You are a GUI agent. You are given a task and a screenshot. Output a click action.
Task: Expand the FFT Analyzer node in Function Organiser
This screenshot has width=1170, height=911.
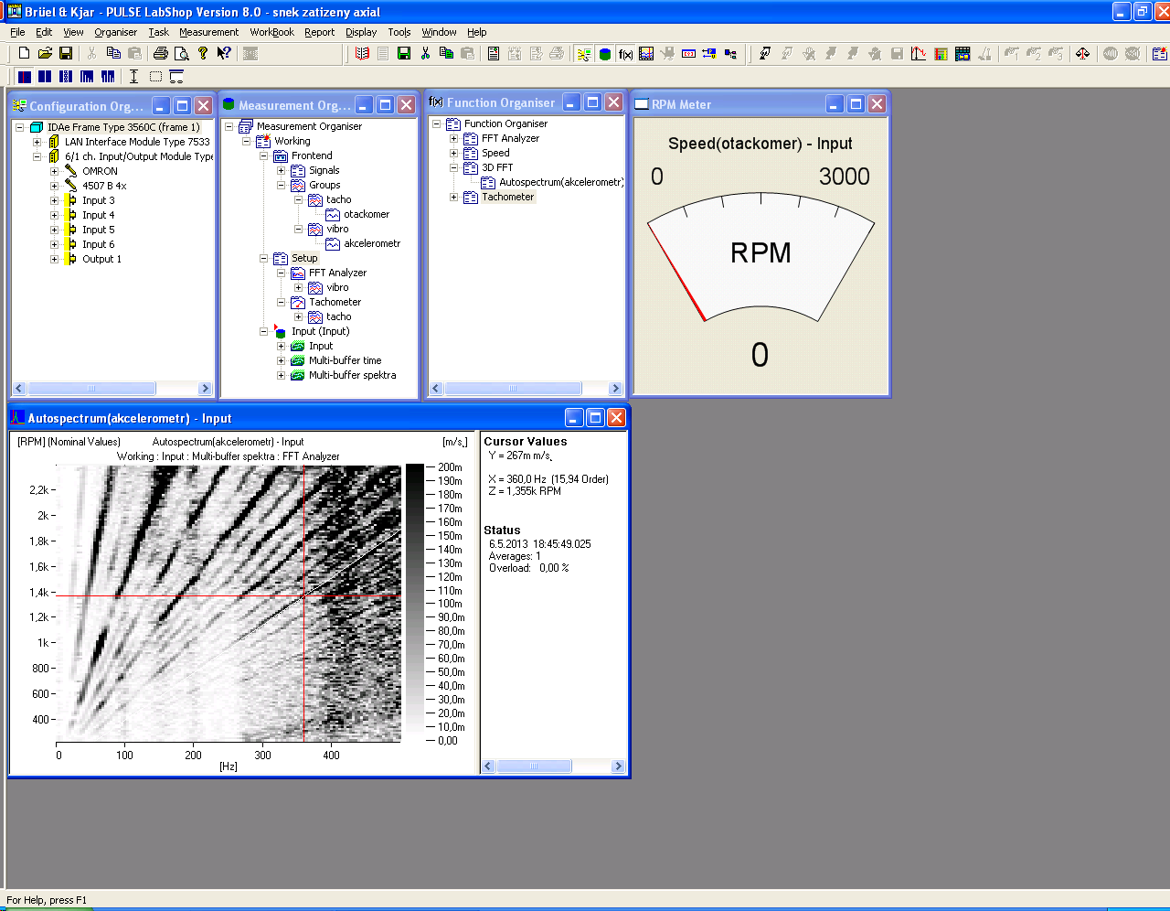tap(453, 138)
